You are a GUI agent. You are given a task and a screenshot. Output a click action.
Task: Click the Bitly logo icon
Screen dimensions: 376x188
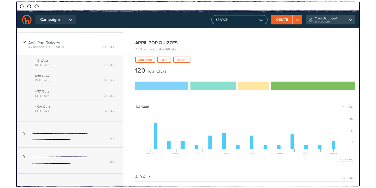coord(27,20)
